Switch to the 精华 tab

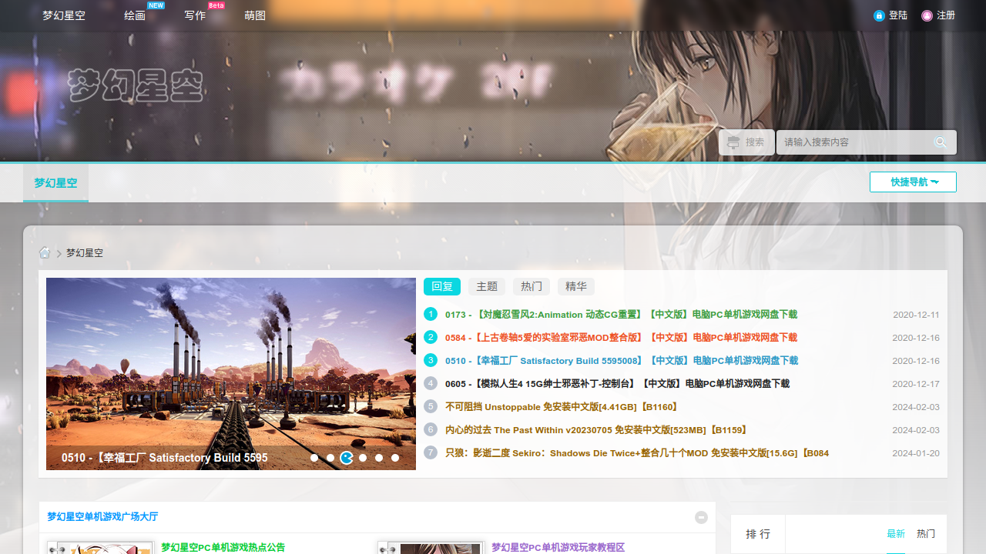(x=576, y=287)
